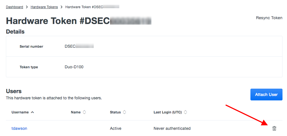This screenshot has height=136, width=287.
Task: Delete tdawson using the trash icon
Action: point(274,128)
